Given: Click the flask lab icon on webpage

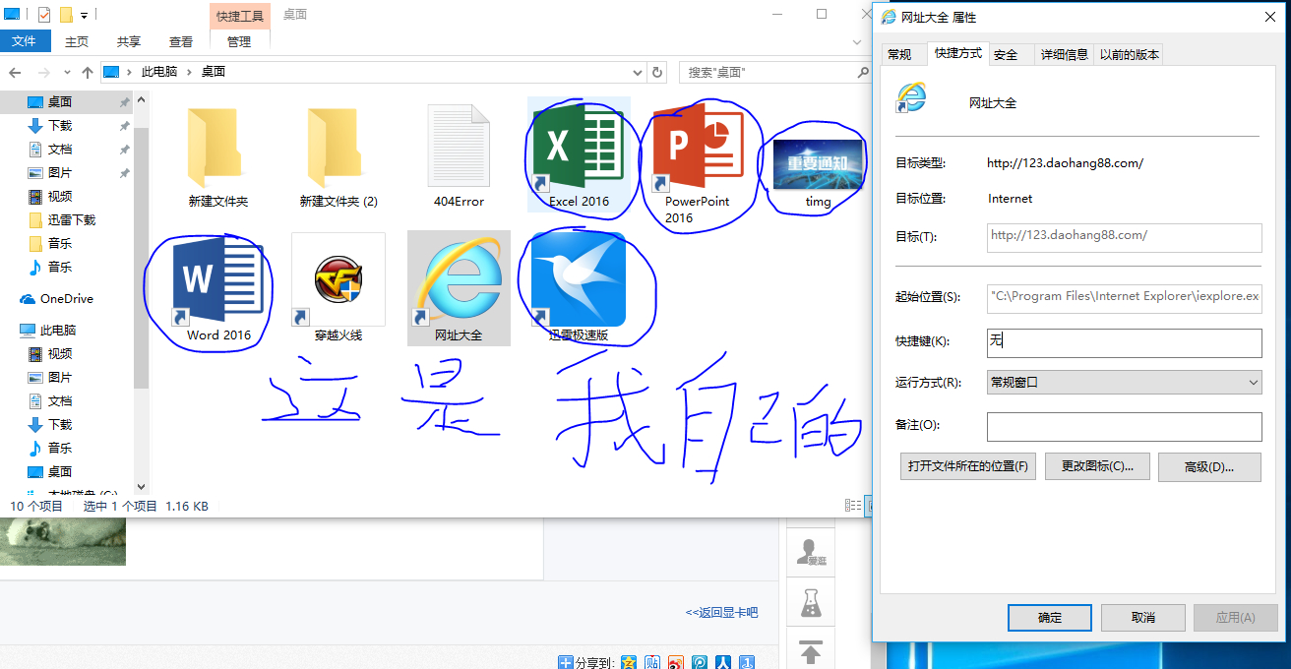Looking at the screenshot, I should 811,602.
